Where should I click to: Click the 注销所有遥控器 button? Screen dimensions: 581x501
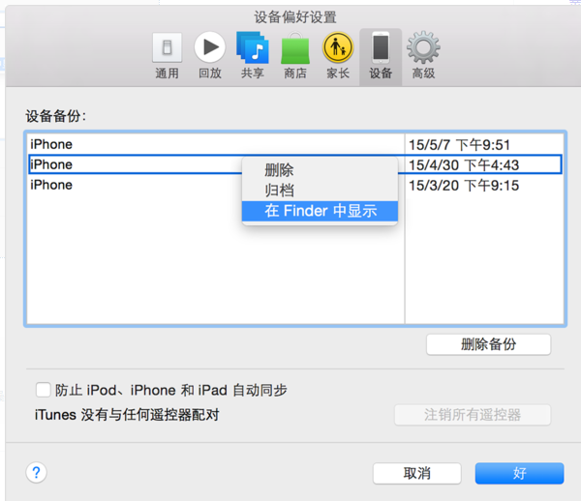coord(473,415)
